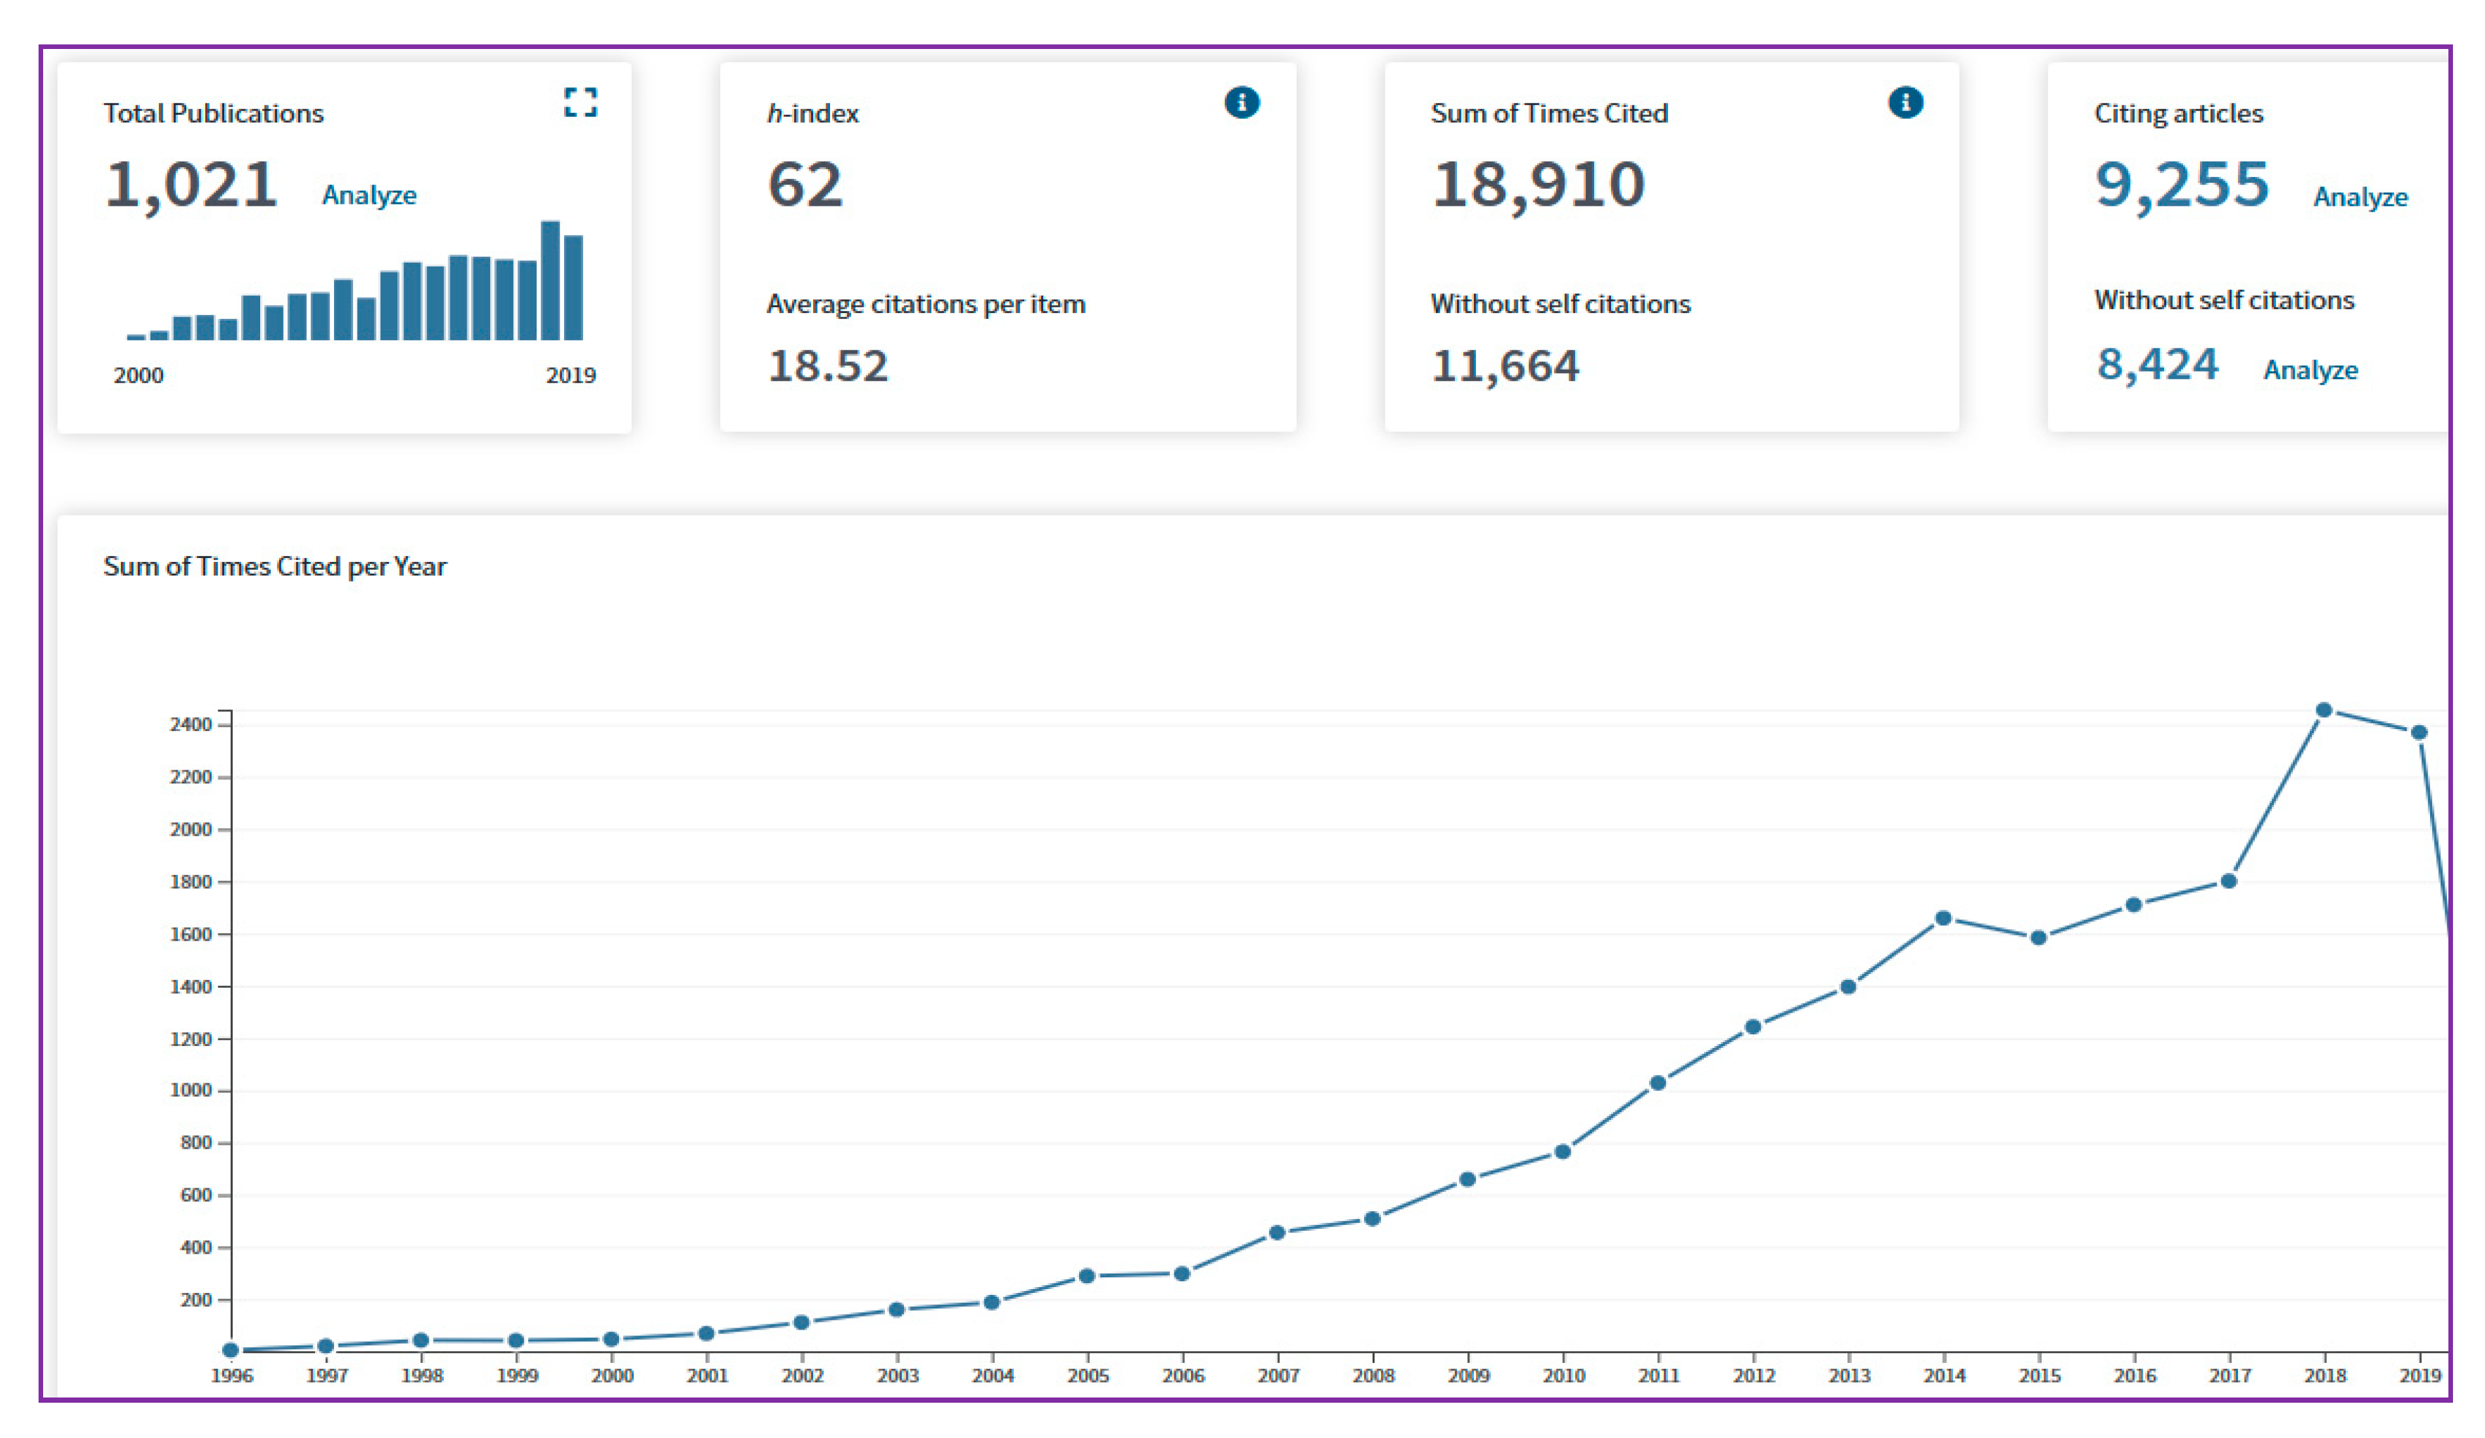The height and width of the screenshot is (1438, 2485).
Task: Click Analyze link next to 9,255 citing articles
Action: click(x=2360, y=197)
